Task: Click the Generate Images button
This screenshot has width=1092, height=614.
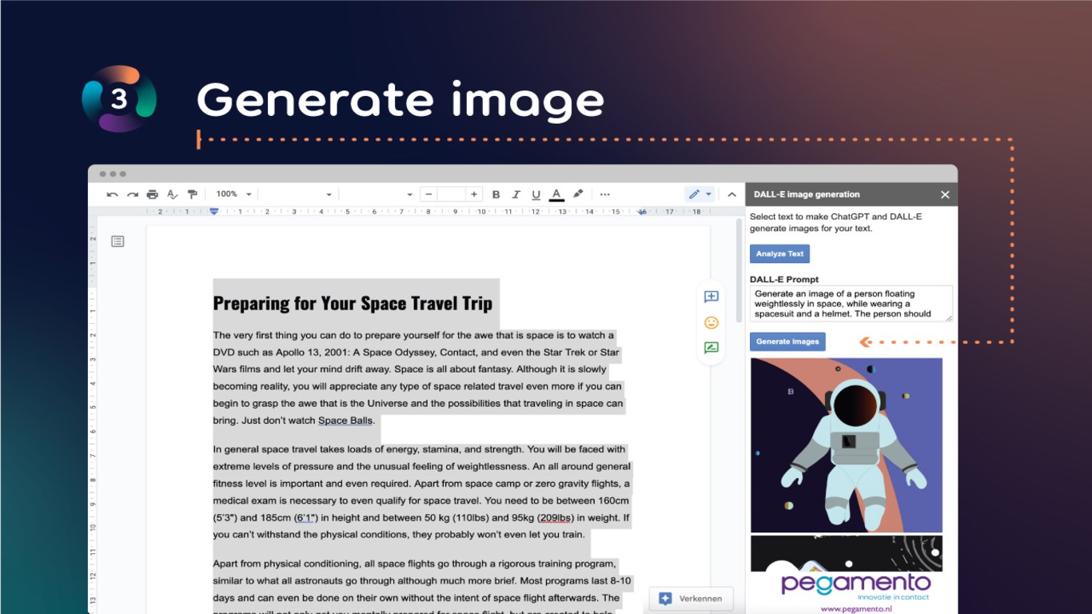Action: [787, 341]
